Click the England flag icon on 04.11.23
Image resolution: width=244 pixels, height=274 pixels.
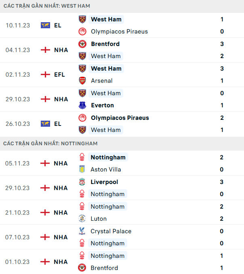pos(45,50)
